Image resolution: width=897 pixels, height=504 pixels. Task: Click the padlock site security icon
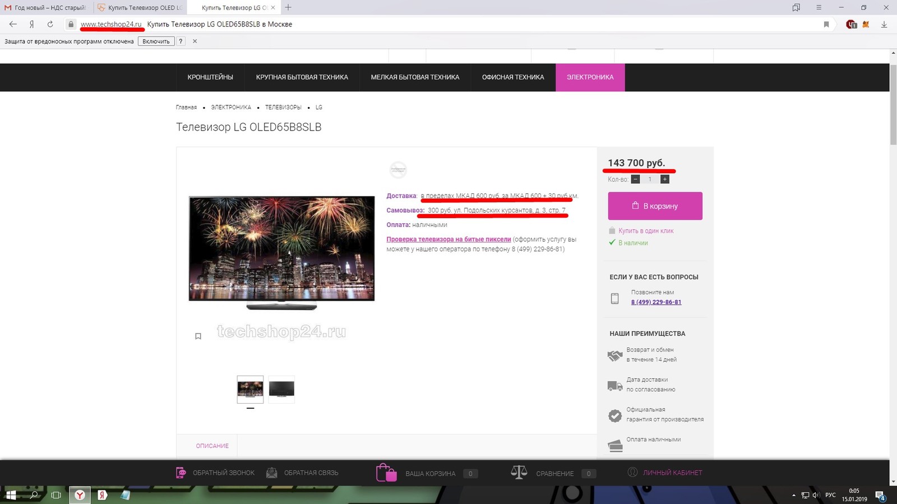point(71,24)
